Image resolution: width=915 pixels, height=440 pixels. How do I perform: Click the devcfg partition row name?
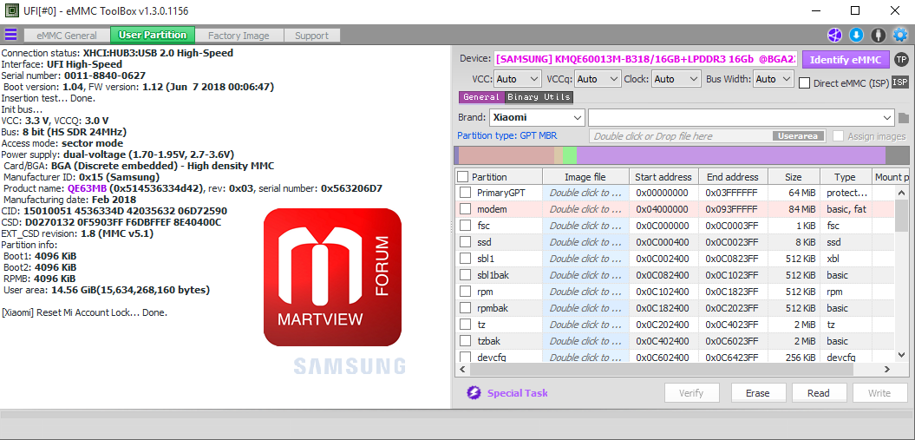point(492,358)
